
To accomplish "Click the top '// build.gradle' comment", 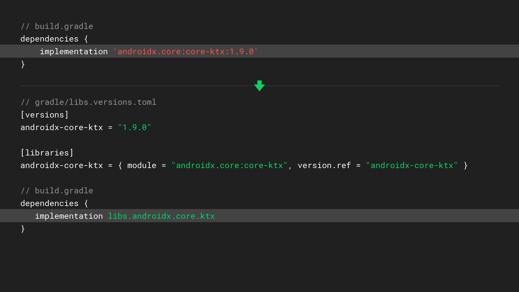I will click(57, 26).
